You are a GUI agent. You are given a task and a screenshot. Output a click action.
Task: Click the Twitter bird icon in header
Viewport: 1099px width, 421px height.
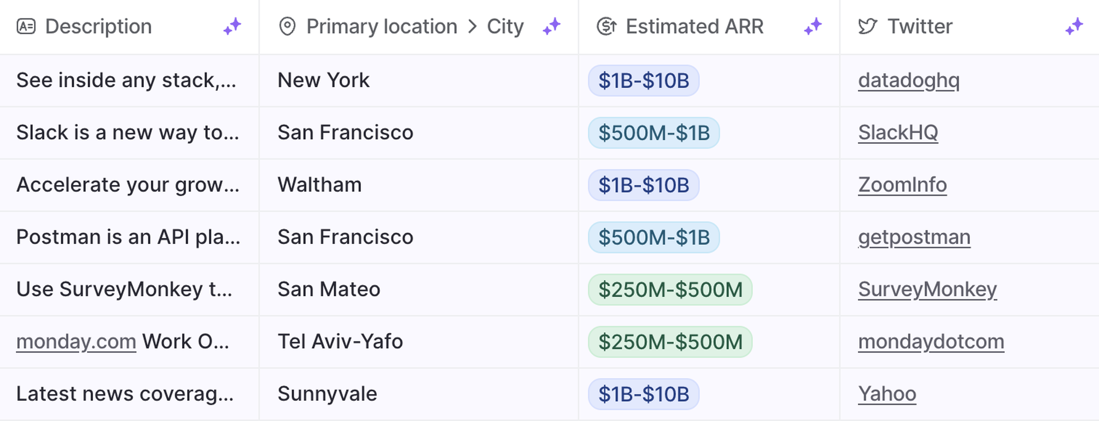[x=868, y=26]
